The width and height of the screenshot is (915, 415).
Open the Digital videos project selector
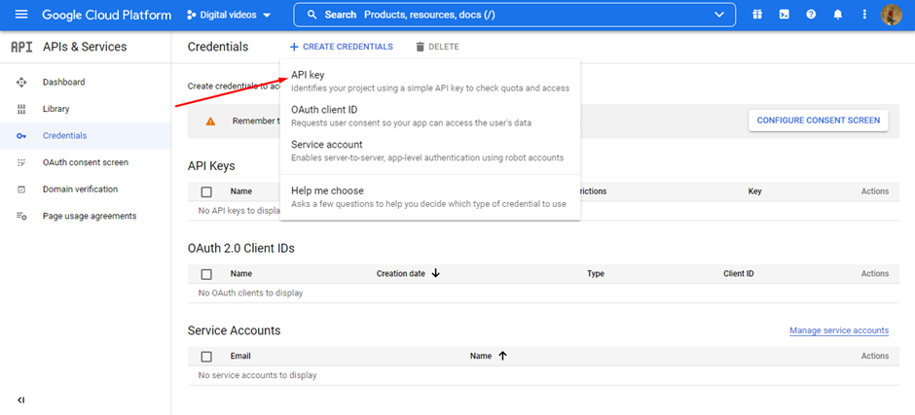[x=229, y=15]
